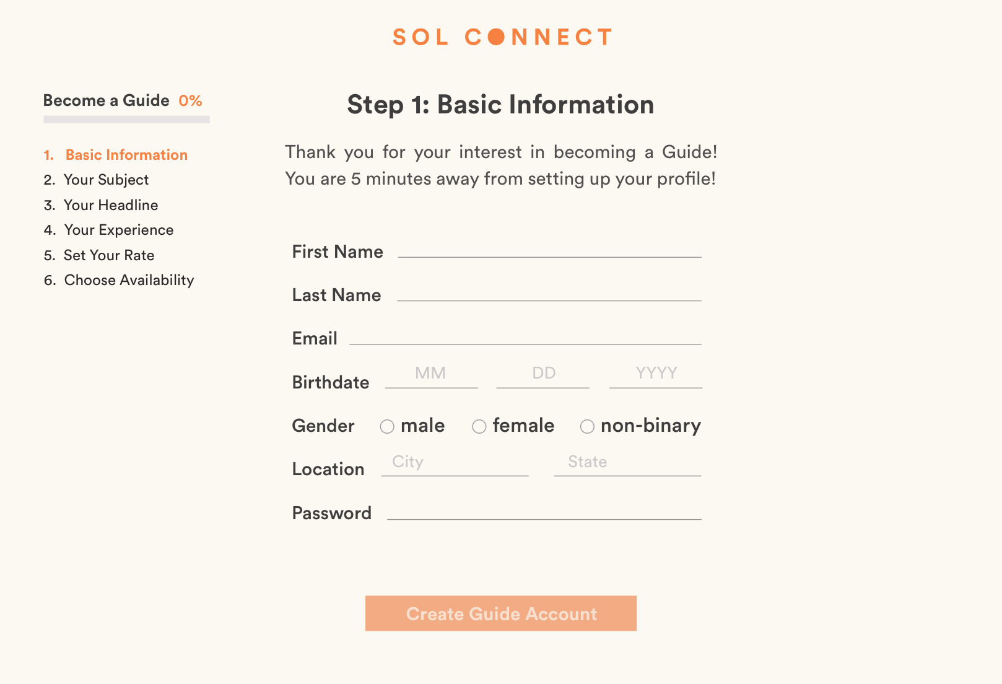
Task: Focus the birthdate YYYY year field
Action: click(656, 375)
